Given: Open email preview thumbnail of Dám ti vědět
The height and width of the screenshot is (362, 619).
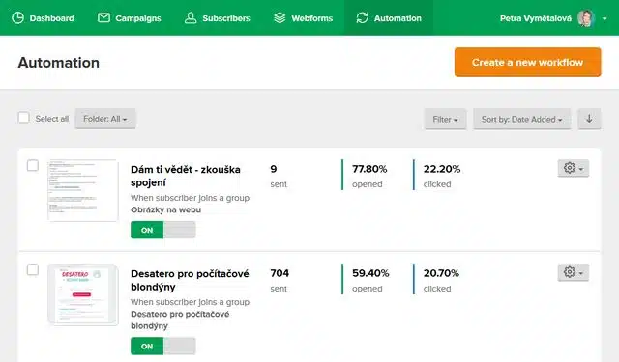Looking at the screenshot, I should 83,190.
